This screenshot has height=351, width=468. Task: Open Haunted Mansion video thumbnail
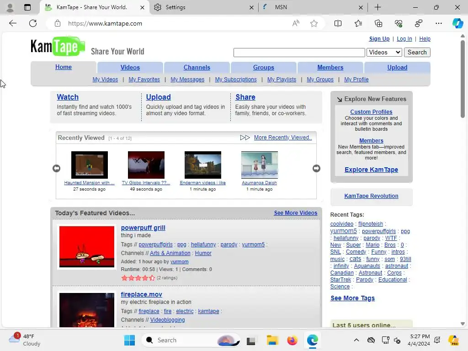click(90, 165)
